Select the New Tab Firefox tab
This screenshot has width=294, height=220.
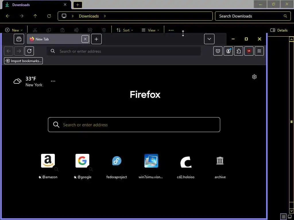(x=54, y=39)
